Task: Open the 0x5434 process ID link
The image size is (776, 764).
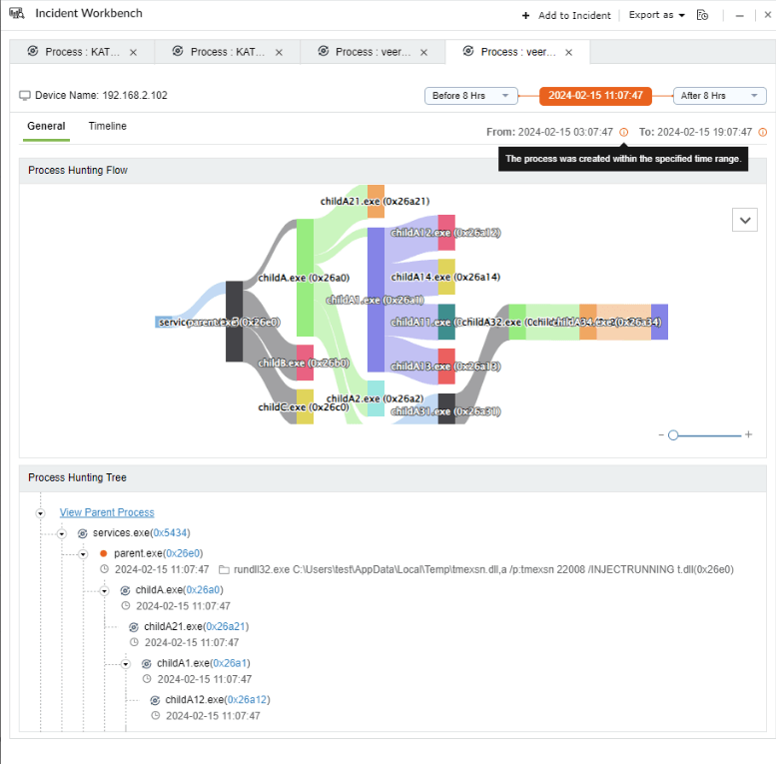Action: [170, 533]
